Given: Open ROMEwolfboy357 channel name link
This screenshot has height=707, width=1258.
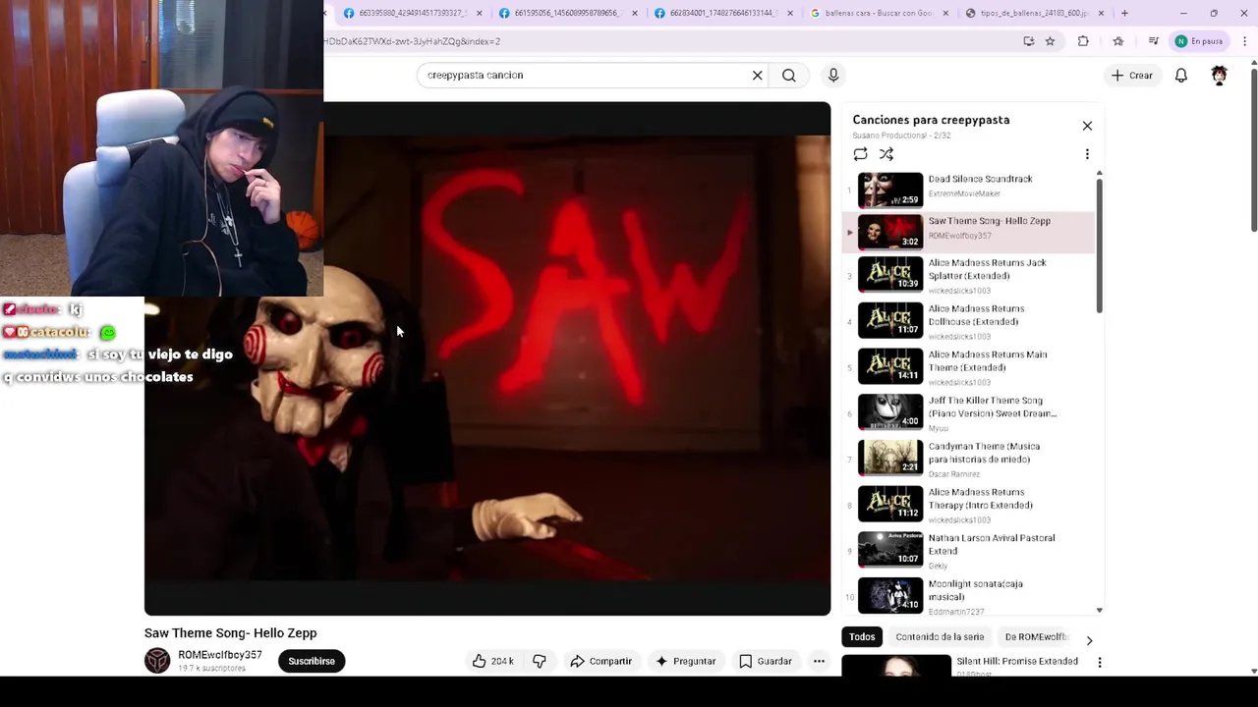Looking at the screenshot, I should click(220, 655).
